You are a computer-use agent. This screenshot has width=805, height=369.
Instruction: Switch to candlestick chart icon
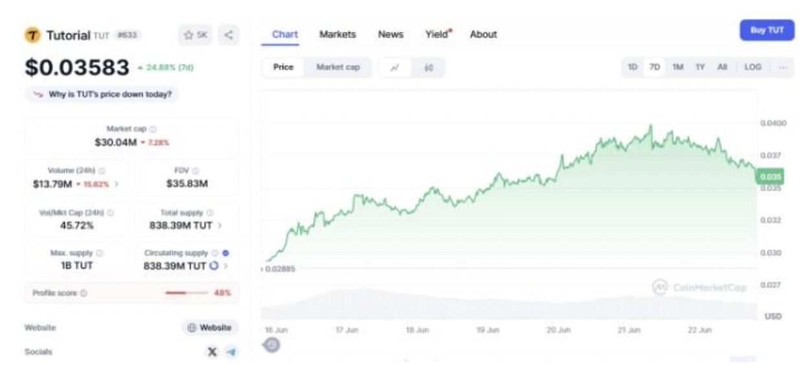[428, 67]
